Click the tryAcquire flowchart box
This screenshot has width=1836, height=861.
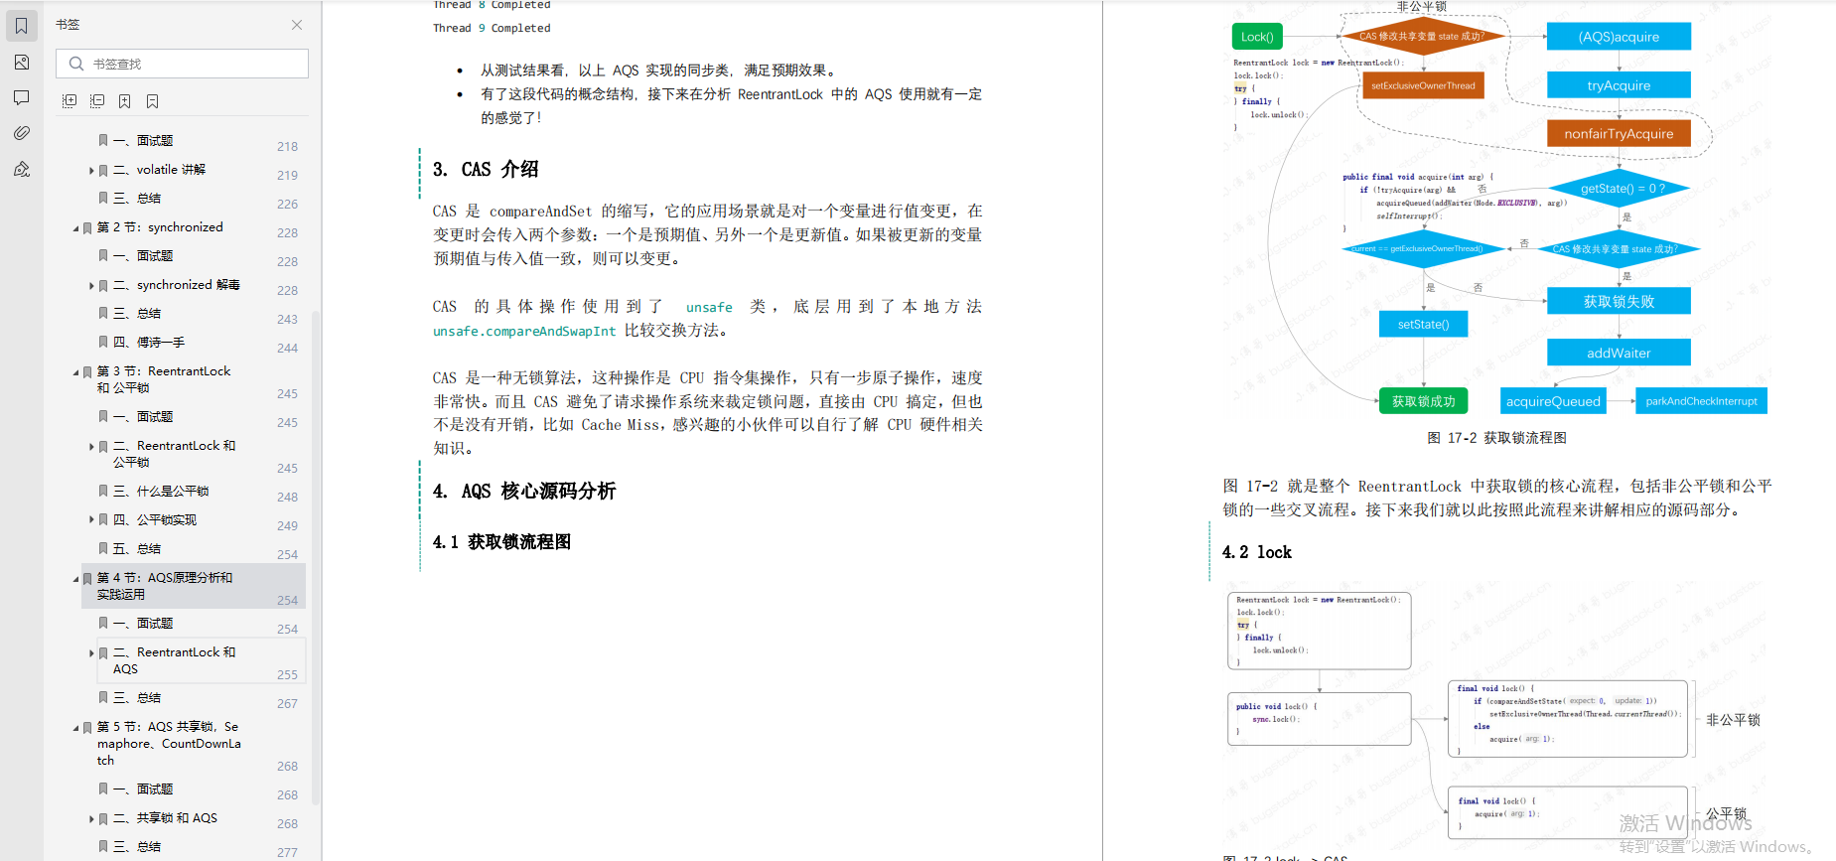point(1619,85)
